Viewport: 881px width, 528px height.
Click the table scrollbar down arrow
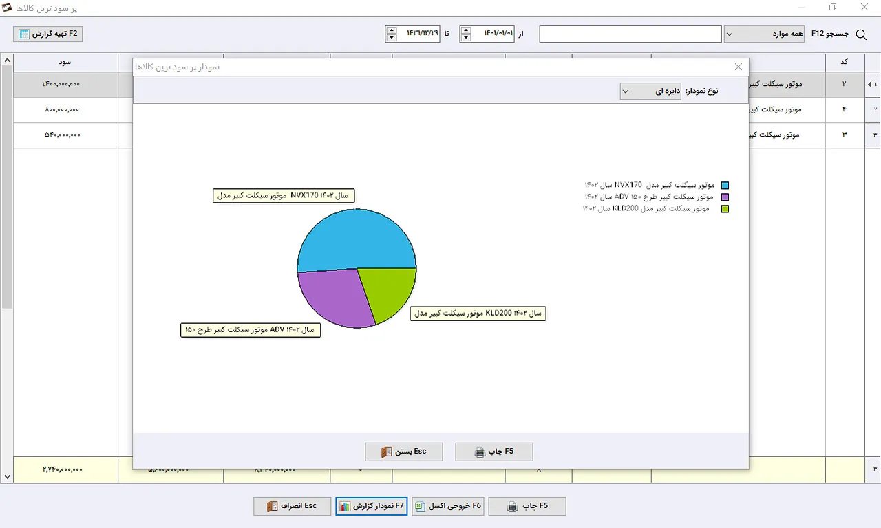(7, 476)
